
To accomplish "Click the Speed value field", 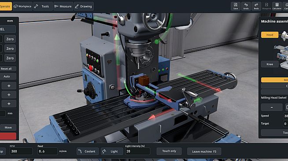I will tap(286, 116).
